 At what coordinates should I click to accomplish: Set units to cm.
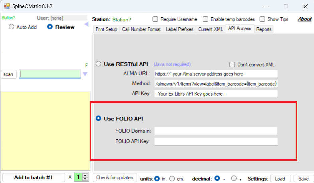pos(172,179)
